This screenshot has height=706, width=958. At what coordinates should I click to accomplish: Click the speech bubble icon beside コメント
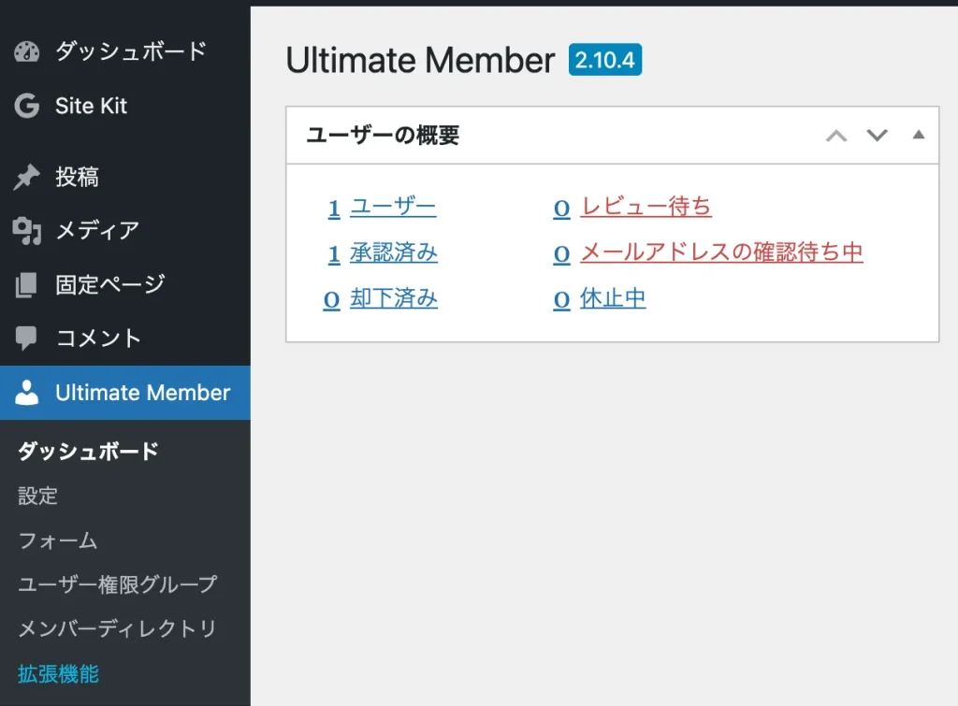click(26, 338)
